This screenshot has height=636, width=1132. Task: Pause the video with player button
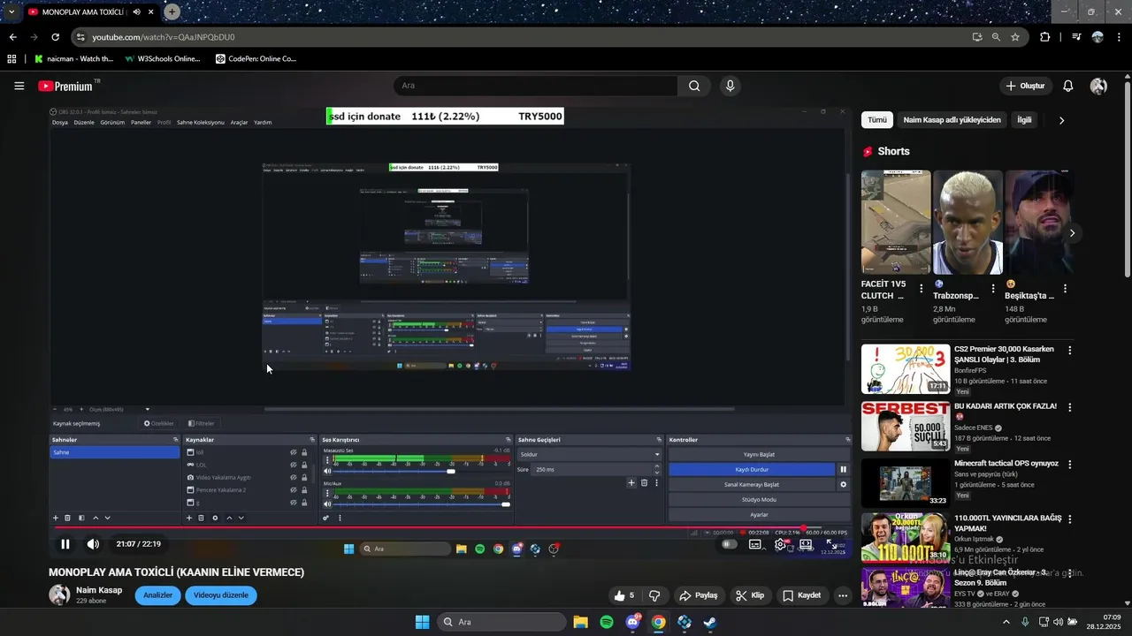(65, 544)
